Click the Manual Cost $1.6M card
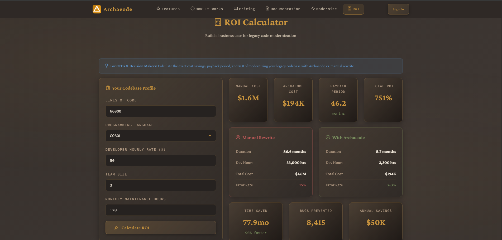502x240 pixels. click(x=248, y=100)
